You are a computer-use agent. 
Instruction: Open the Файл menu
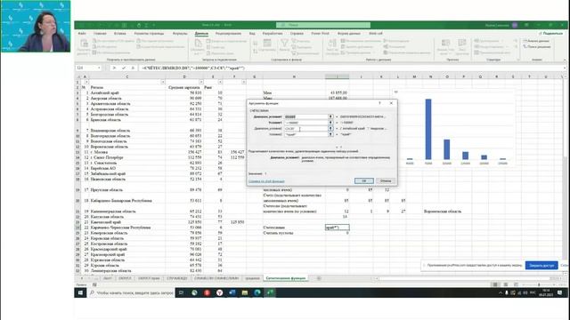(82, 34)
